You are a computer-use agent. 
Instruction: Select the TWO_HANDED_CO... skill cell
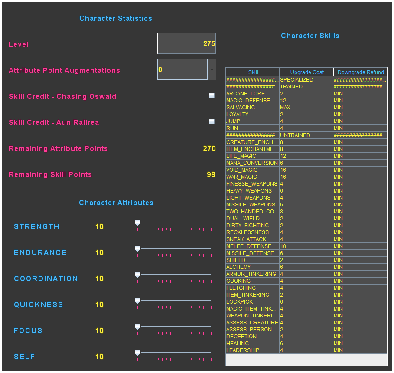(253, 212)
